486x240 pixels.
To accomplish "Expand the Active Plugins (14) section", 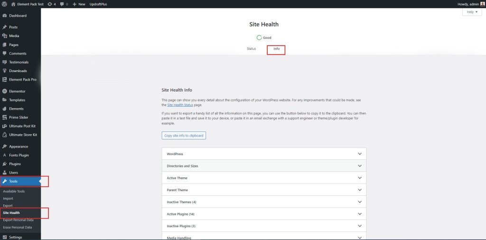I will (x=264, y=214).
